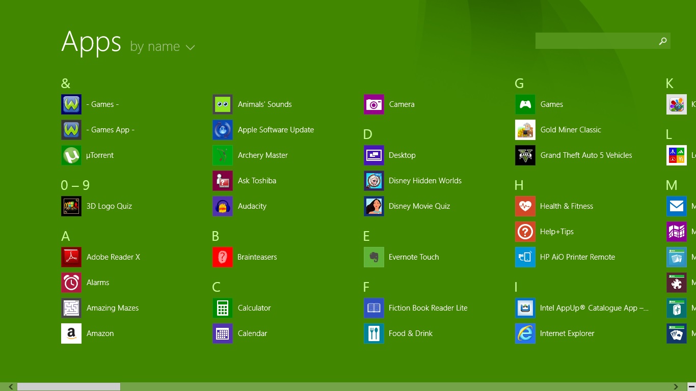Click 'HP AiO Printer Remote' label
Viewport: 696px width, 391px height.
click(577, 257)
